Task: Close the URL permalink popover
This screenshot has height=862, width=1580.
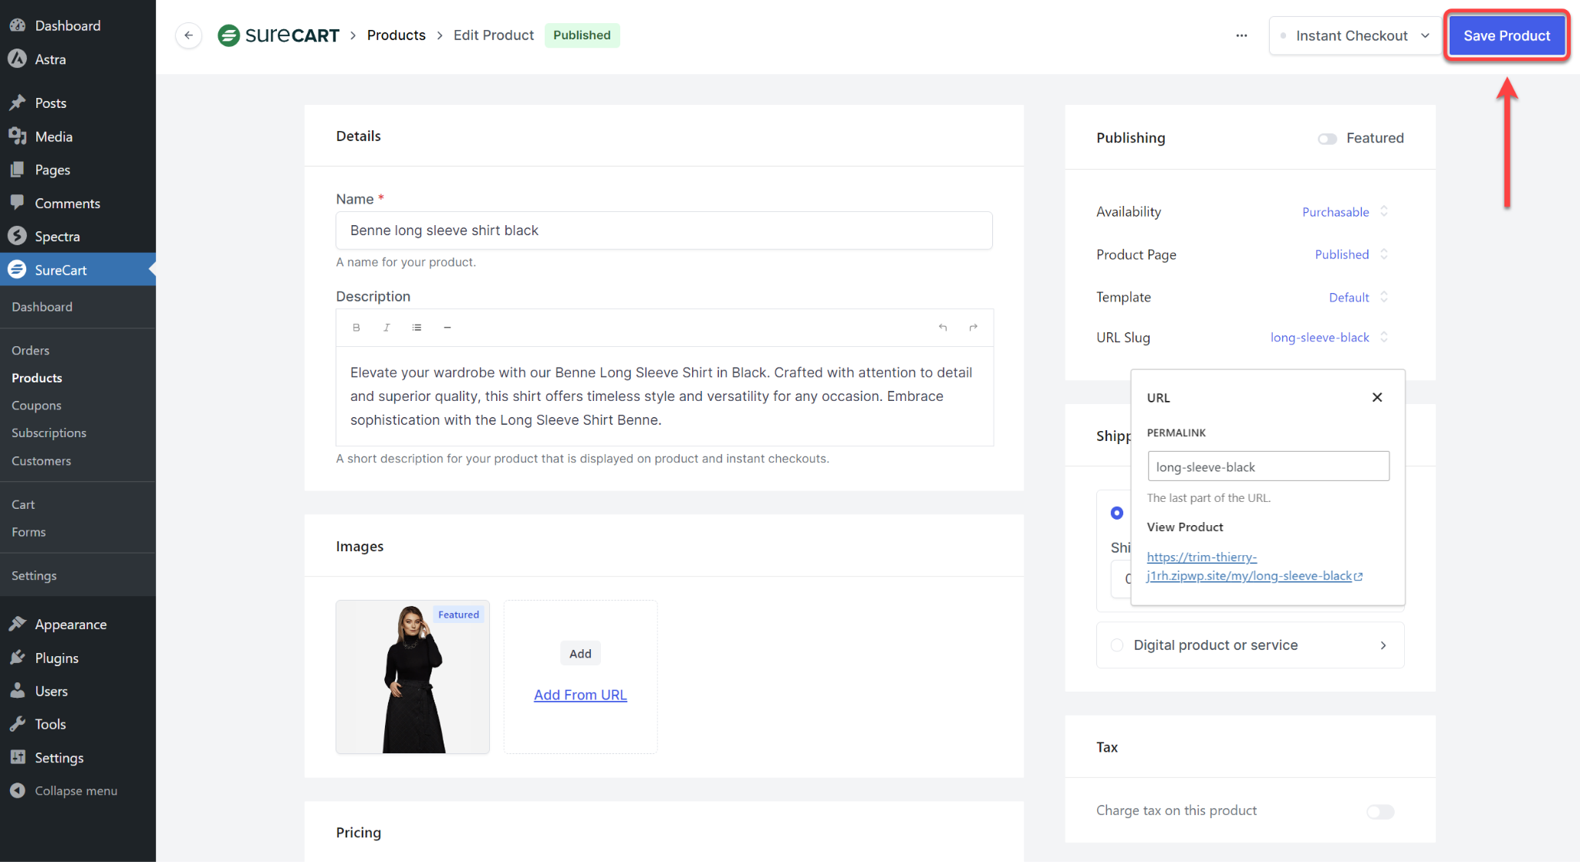Action: [x=1377, y=397]
